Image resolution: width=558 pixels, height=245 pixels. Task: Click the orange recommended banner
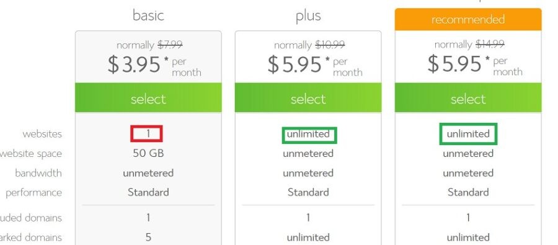(x=468, y=19)
